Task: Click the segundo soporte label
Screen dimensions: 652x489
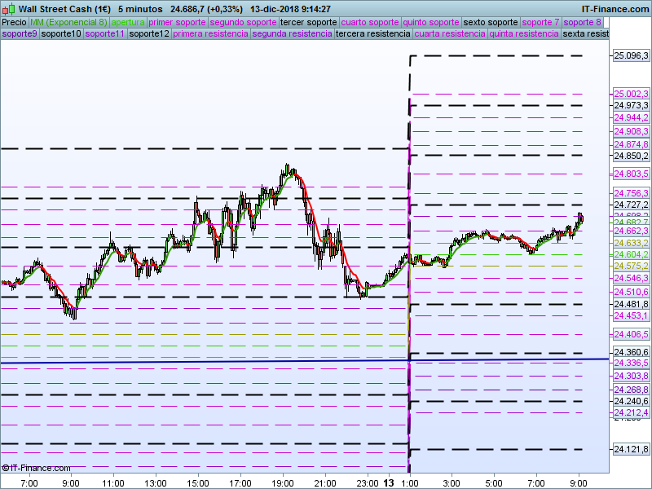Action: (x=243, y=23)
